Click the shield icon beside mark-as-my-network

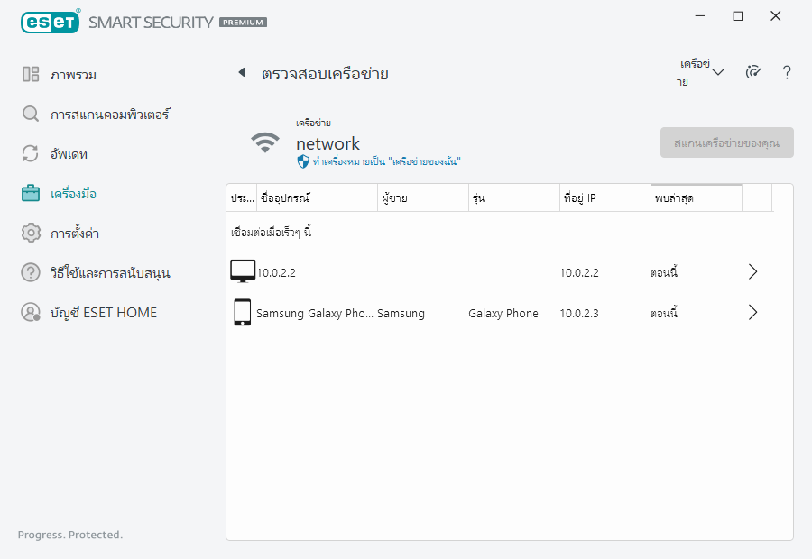pyautogui.click(x=303, y=161)
